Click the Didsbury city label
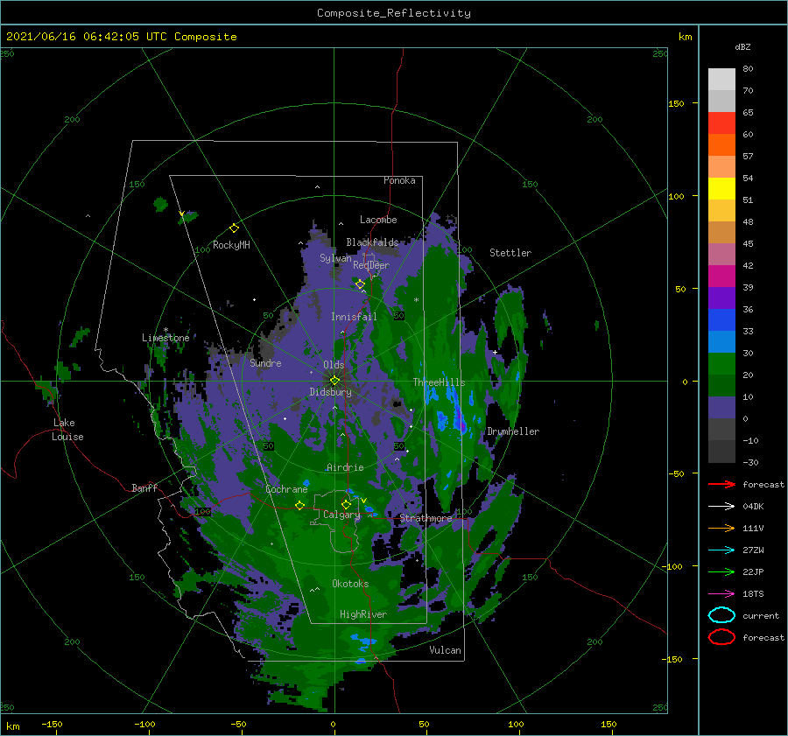 click(x=331, y=392)
